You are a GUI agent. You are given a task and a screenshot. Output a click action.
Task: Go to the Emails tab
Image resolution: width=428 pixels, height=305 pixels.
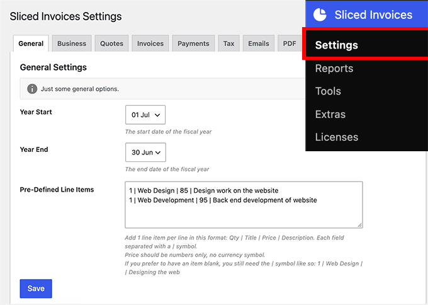259,43
